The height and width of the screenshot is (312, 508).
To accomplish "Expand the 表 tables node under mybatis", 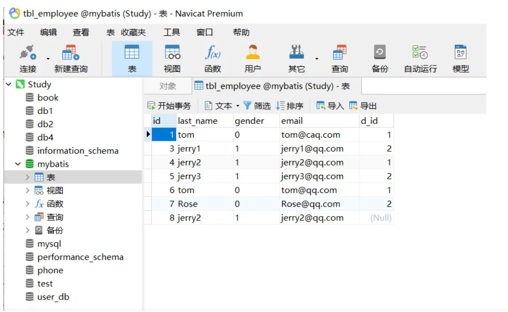I will click(x=27, y=177).
